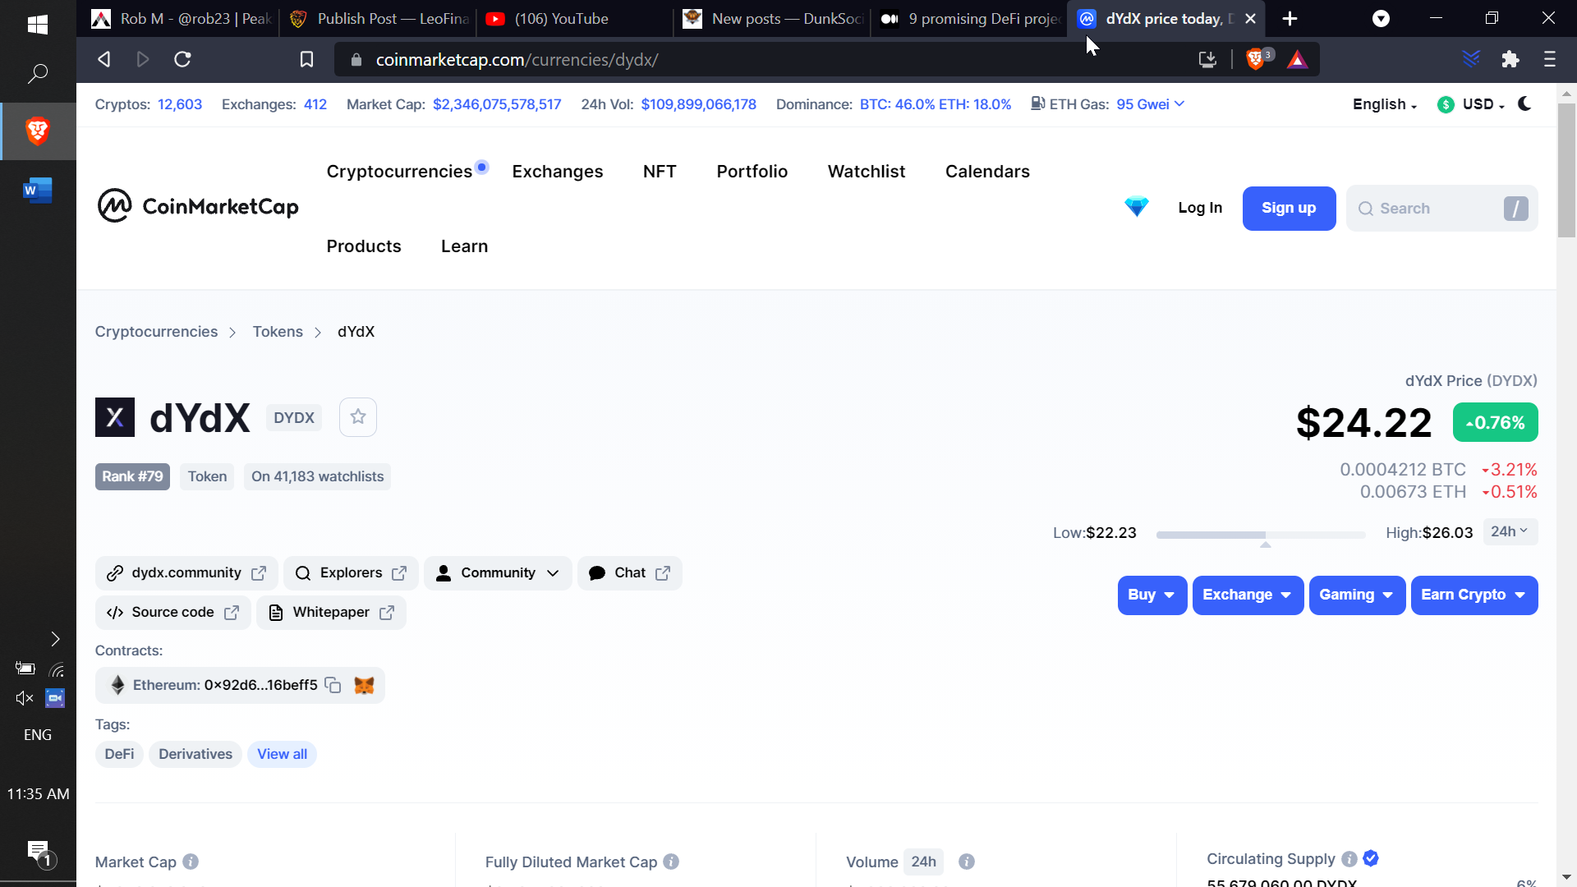Image resolution: width=1577 pixels, height=887 pixels.
Task: Show hidden tray icons chevron
Action: 55,639
